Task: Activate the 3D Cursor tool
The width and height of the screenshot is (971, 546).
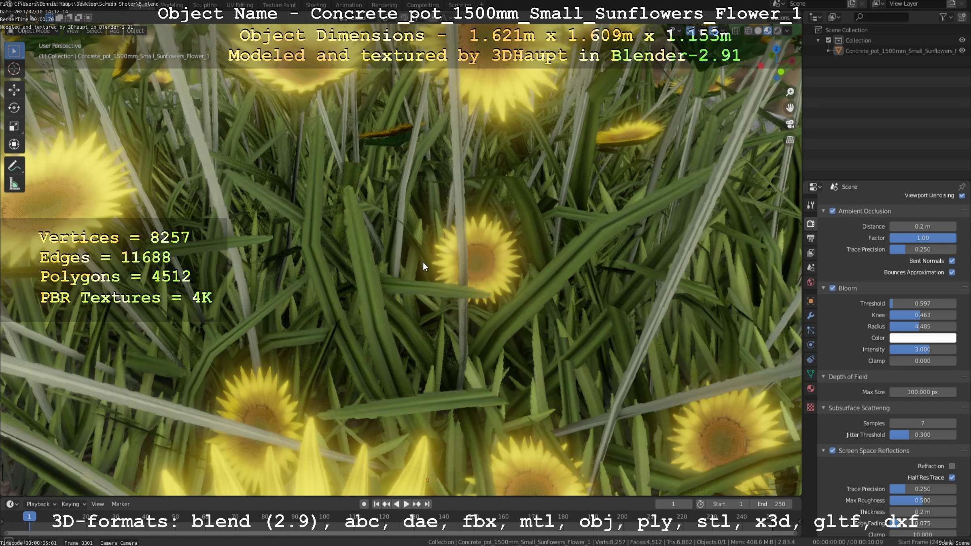Action: [14, 69]
